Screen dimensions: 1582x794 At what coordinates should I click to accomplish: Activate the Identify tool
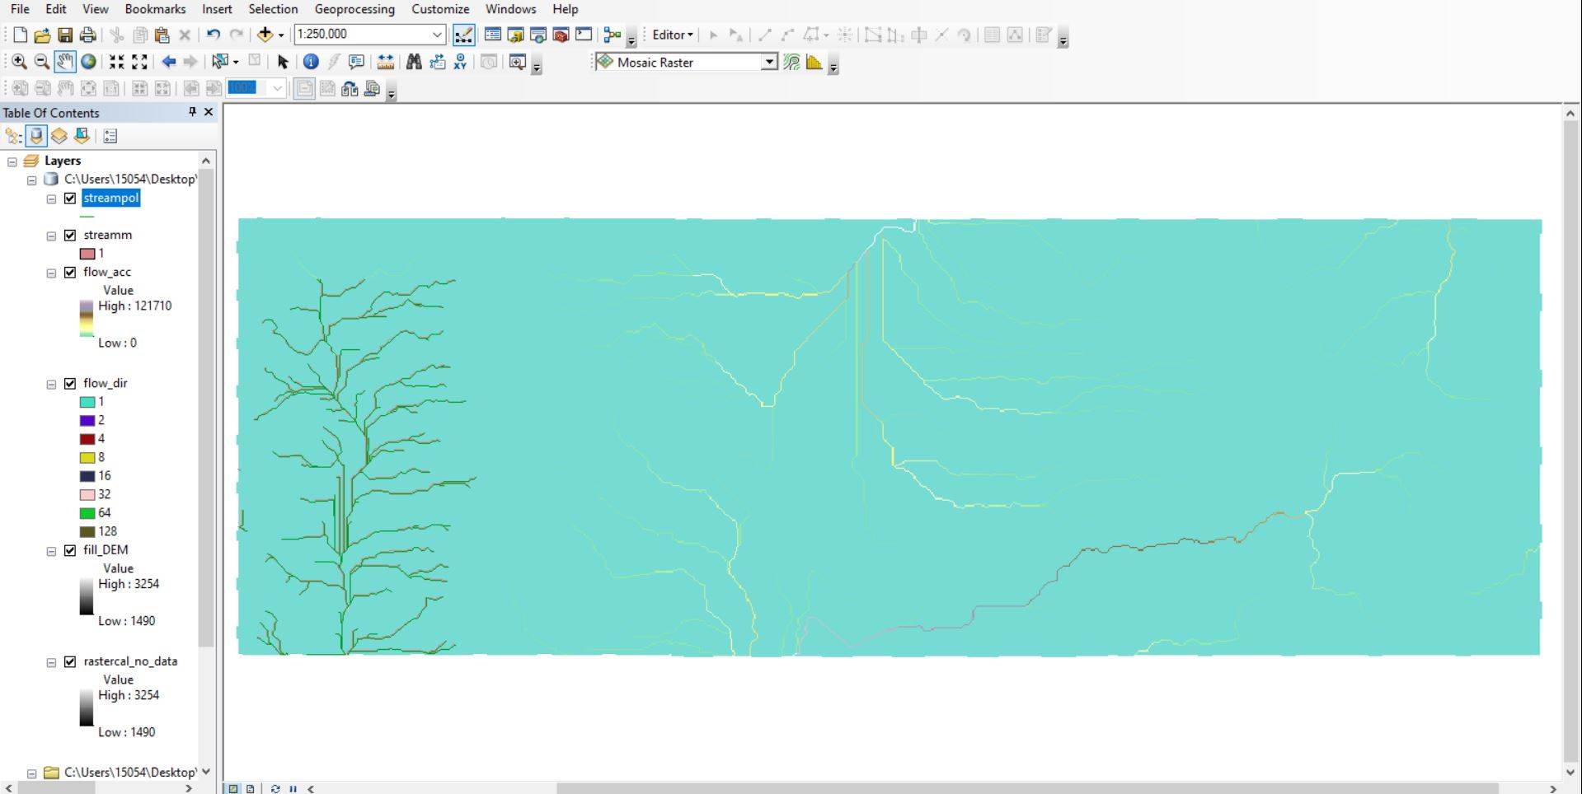click(311, 62)
